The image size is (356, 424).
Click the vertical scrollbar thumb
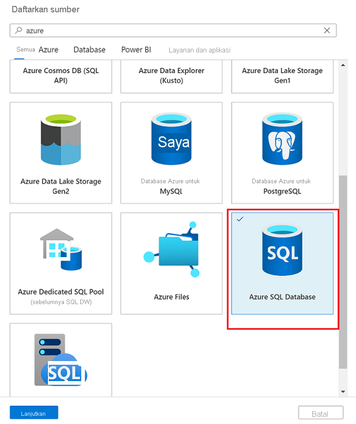point(343,272)
